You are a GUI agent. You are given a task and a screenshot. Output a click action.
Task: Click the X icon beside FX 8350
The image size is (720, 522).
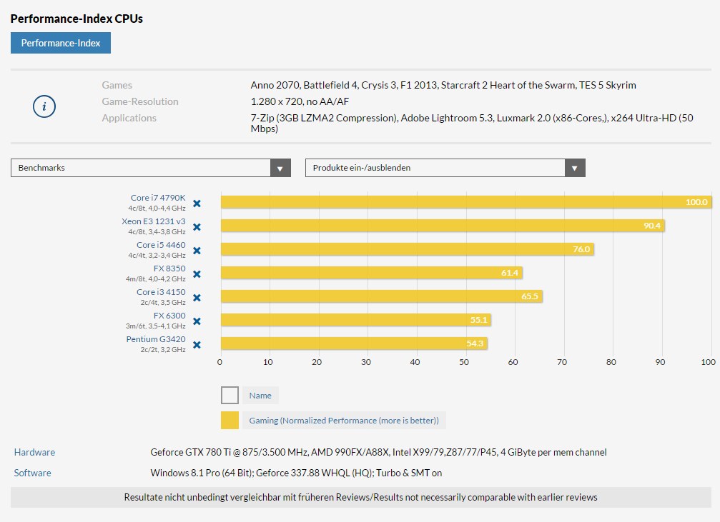click(196, 274)
